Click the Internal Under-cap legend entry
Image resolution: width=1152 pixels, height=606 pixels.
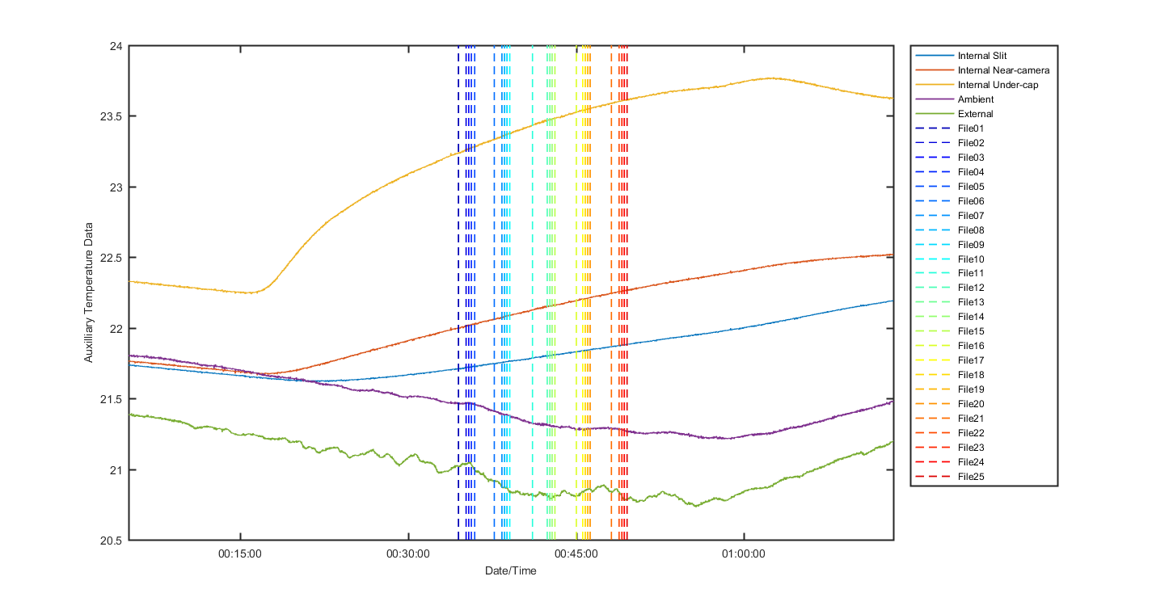tap(983, 85)
